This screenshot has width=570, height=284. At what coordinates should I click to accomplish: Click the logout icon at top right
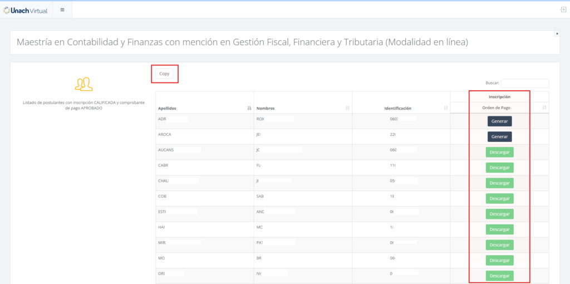[x=563, y=10]
